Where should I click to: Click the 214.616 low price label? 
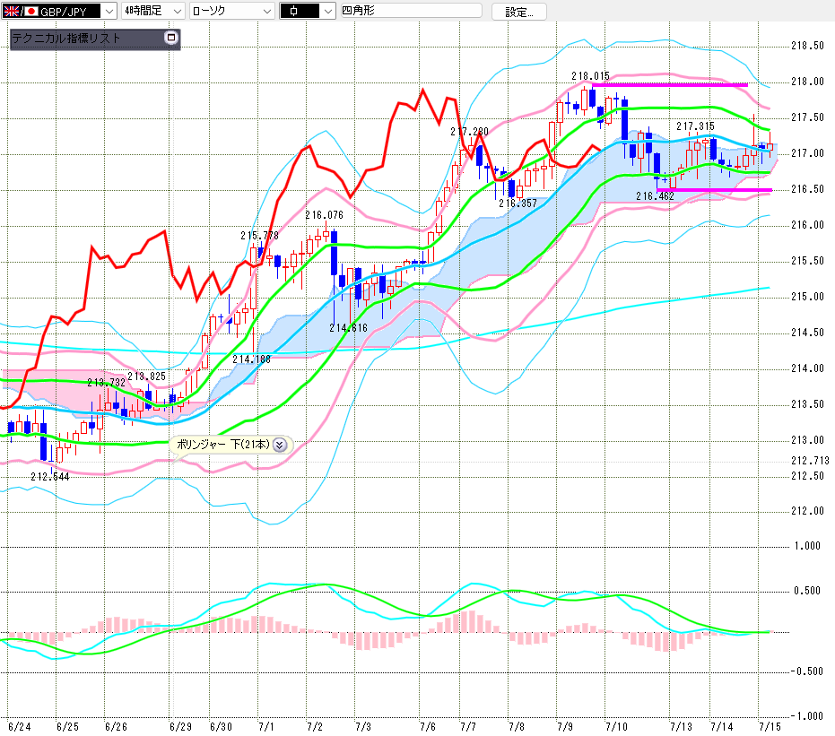tap(348, 328)
